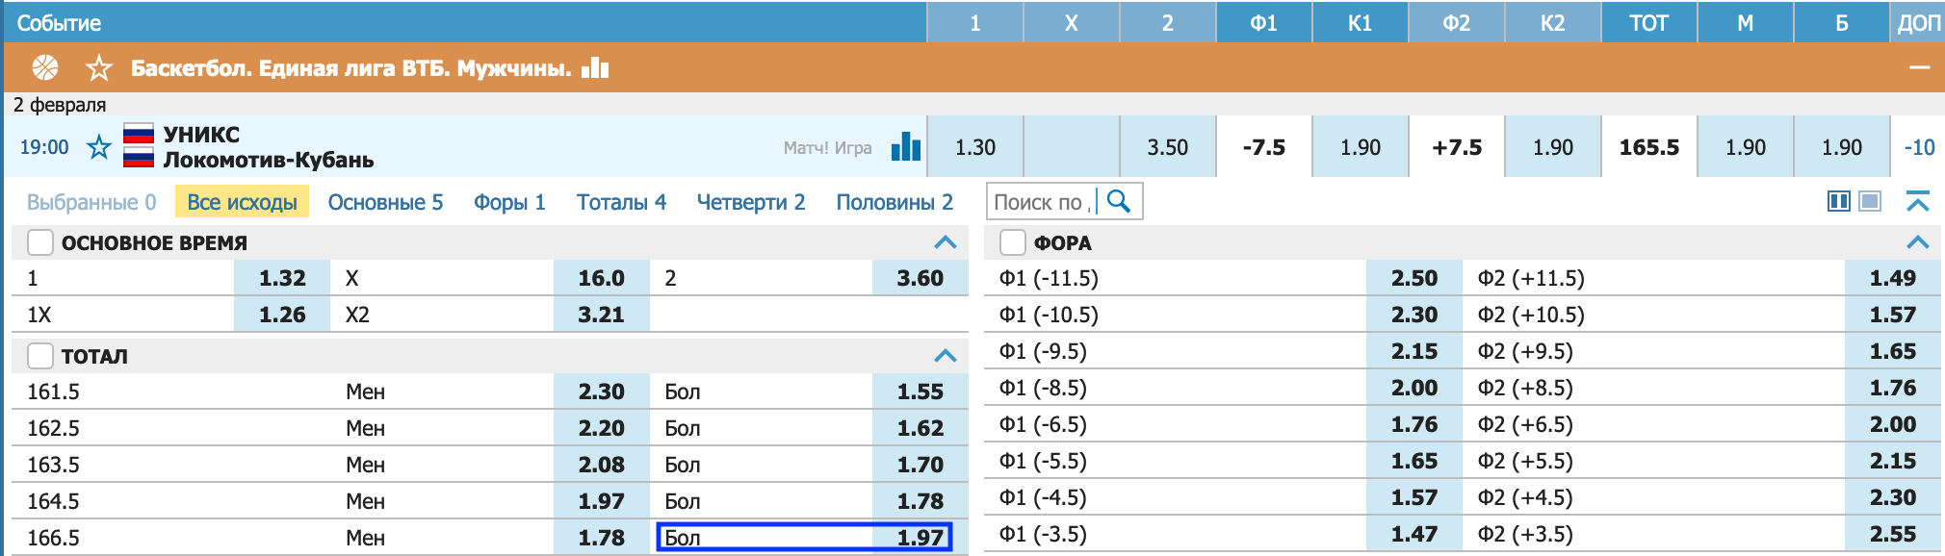Collapse the ОСНОВНОЕ ВРЕМЯ section
This screenshot has height=556, width=1945.
946,242
